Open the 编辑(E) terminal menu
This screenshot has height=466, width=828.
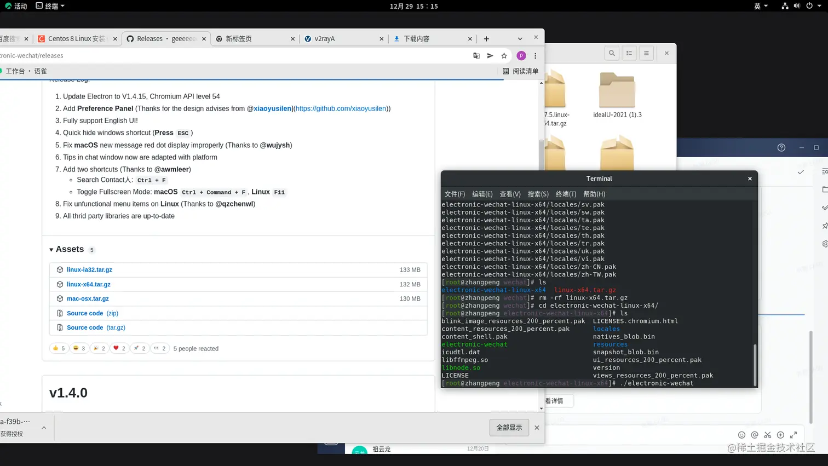pos(482,194)
